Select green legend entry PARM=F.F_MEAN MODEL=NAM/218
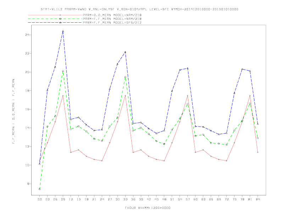This screenshot has width=281, height=217. [x=112, y=19]
